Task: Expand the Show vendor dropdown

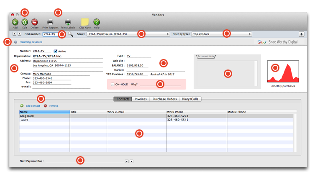Action: [128, 34]
